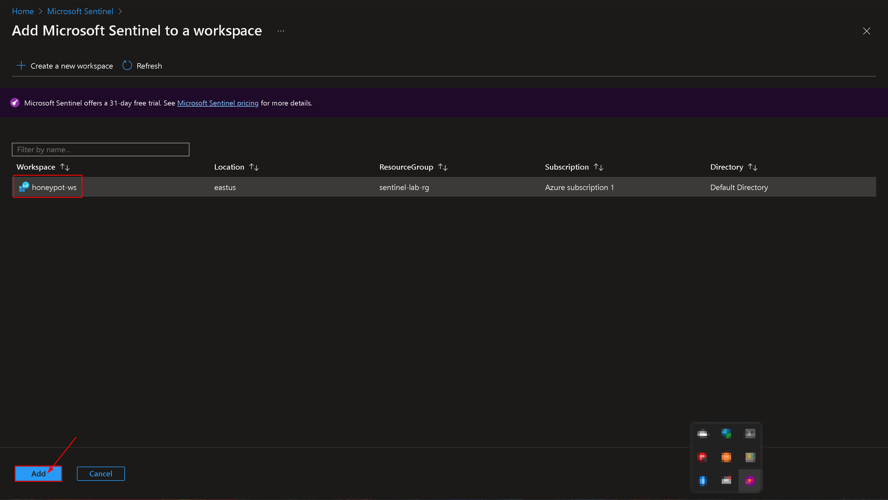Click the circular Refresh arrow icon

(x=127, y=65)
